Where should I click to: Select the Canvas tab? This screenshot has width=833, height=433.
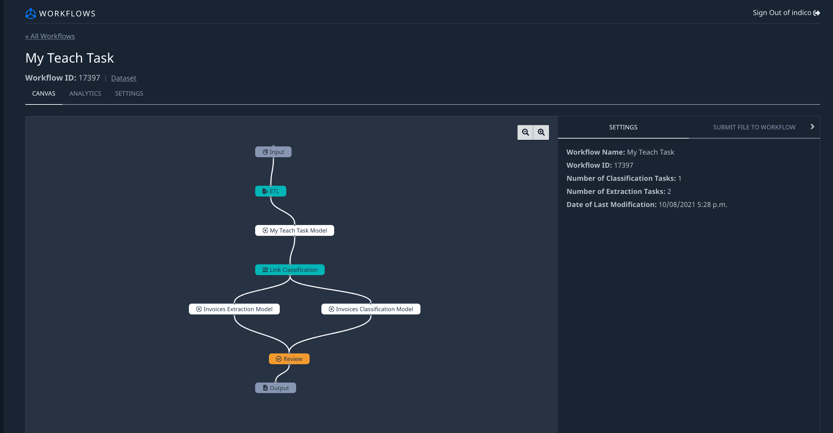(x=44, y=94)
